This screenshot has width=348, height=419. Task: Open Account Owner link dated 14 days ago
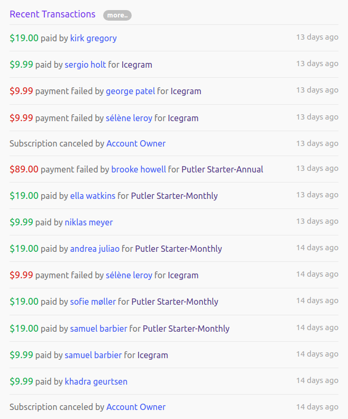tap(136, 407)
